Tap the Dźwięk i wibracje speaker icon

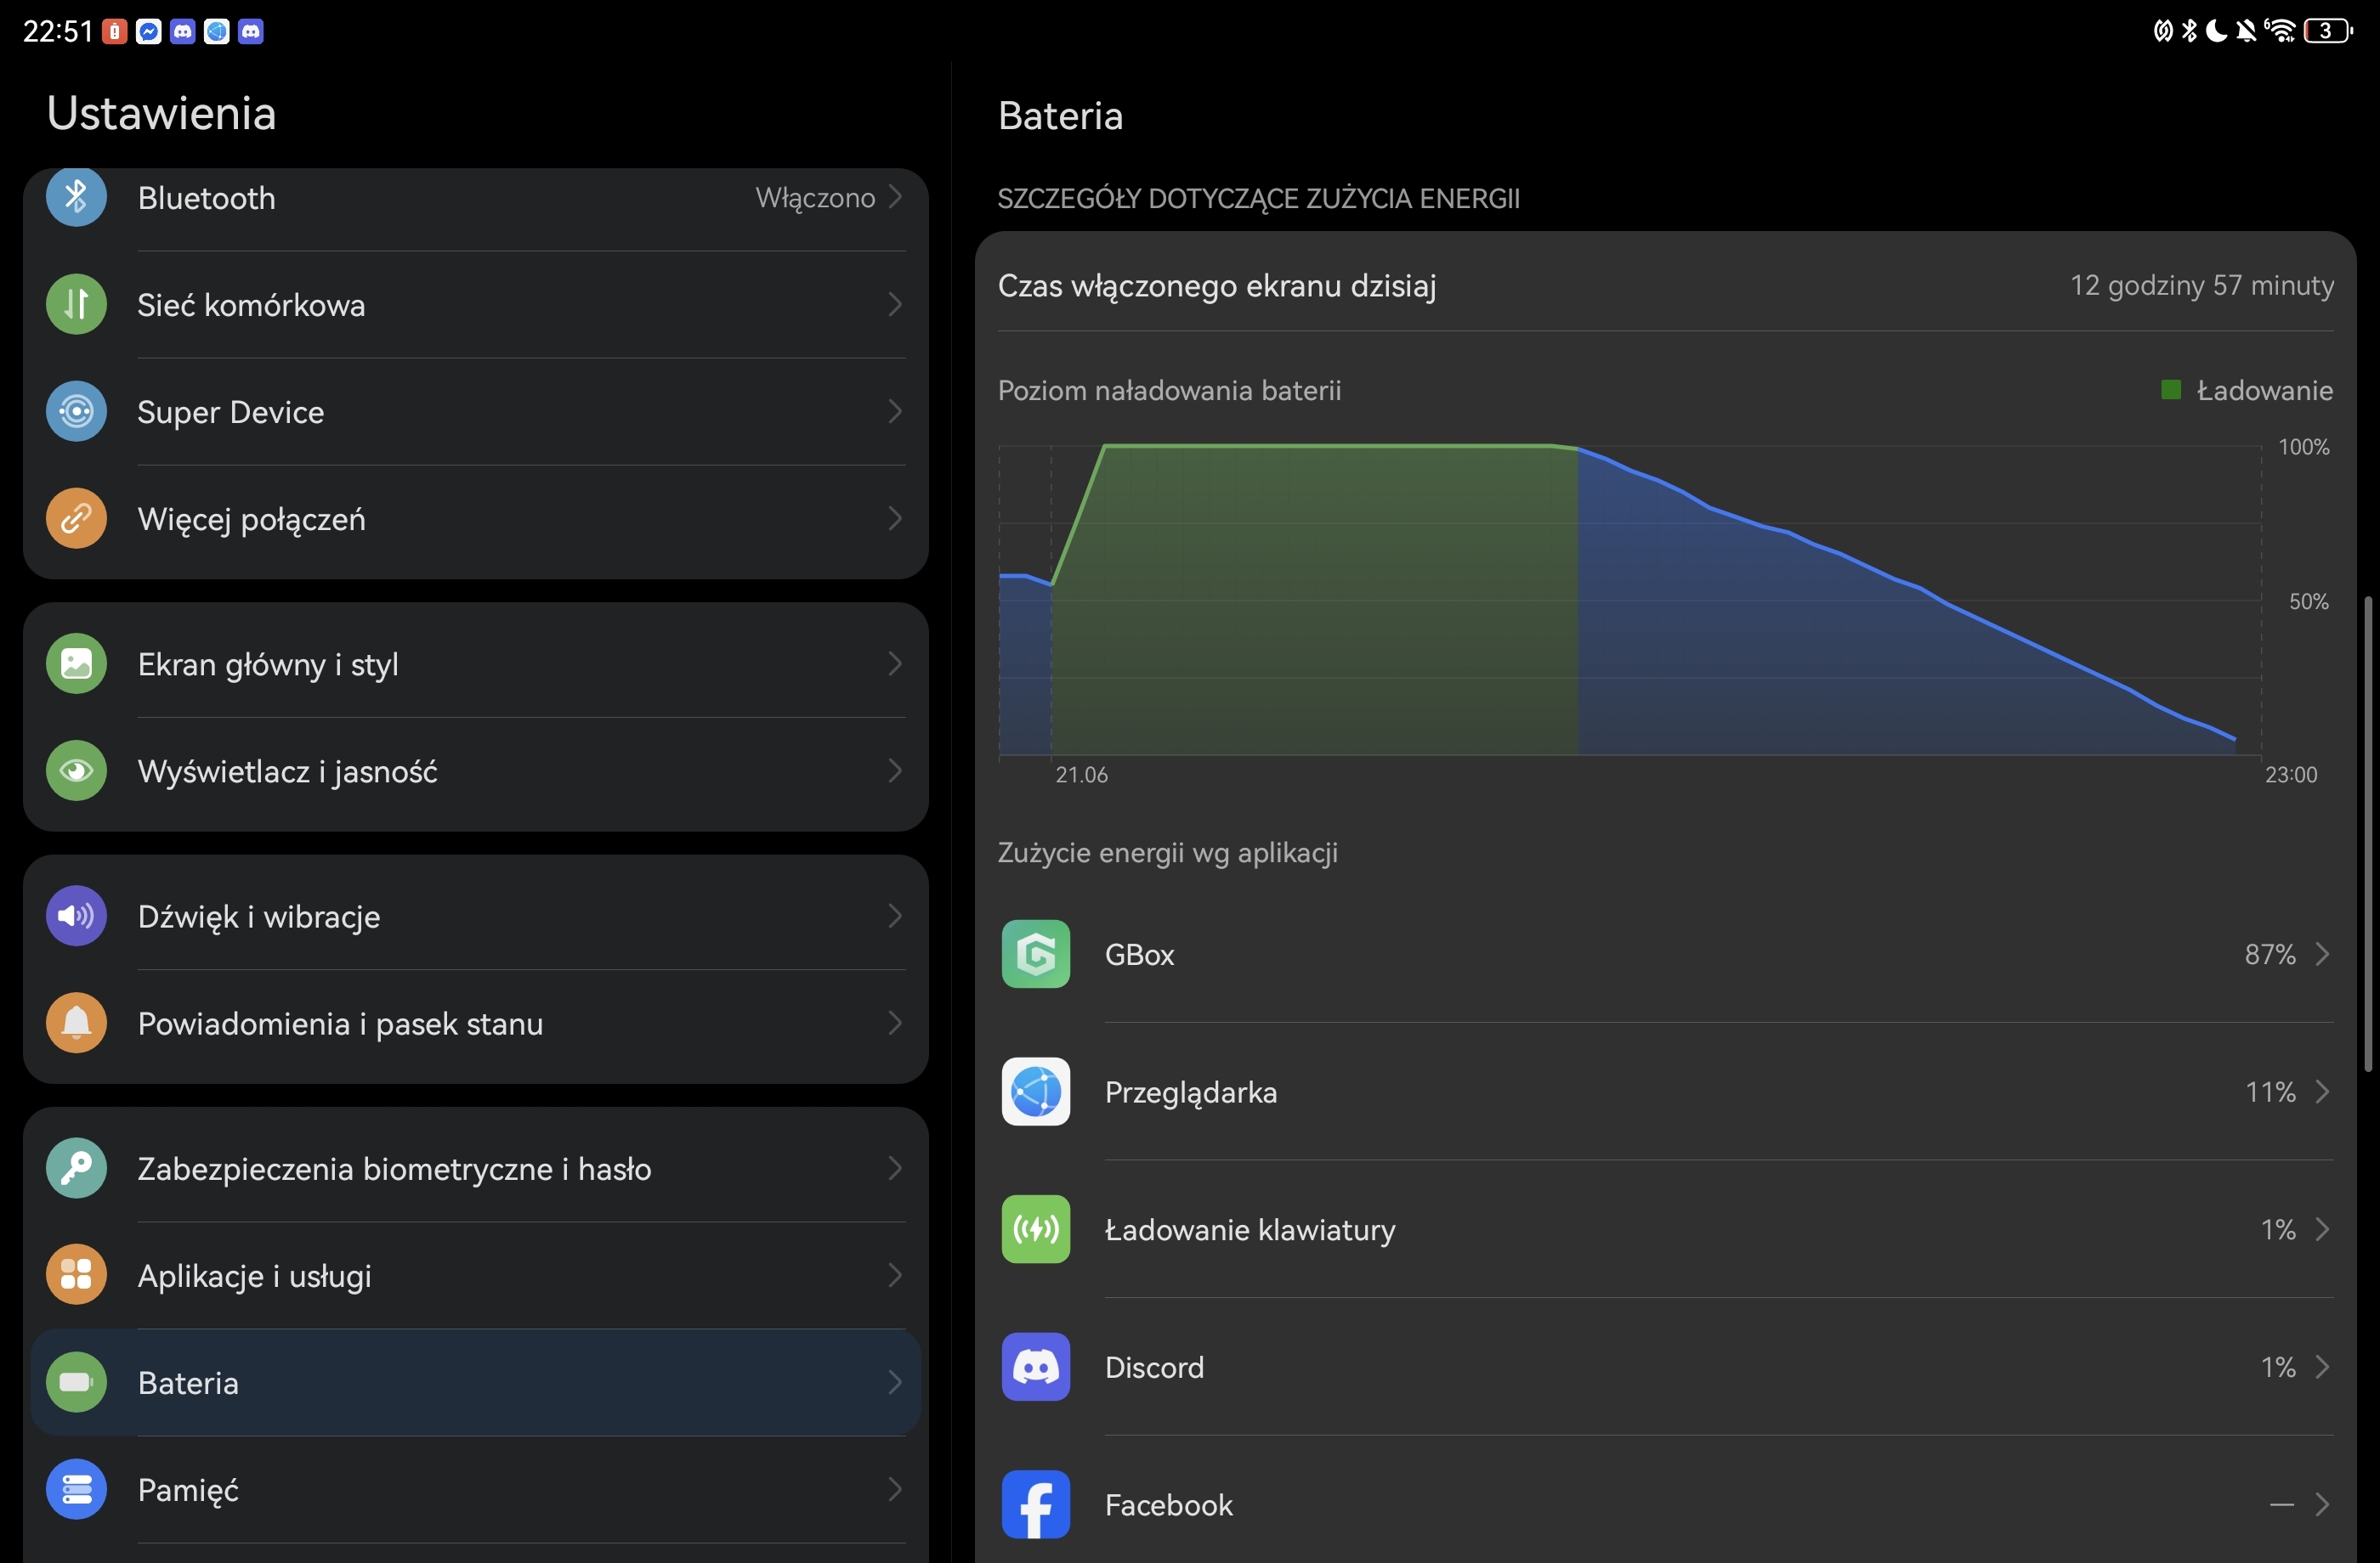(x=76, y=916)
